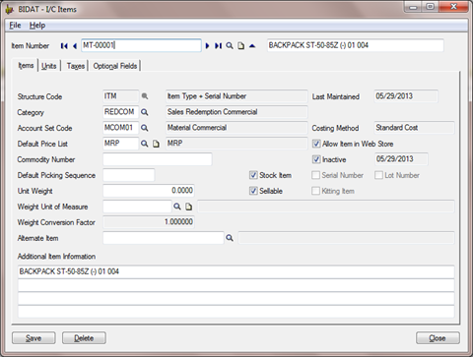Screen dimensions: 473x357
Task: Click 'Standard Cost' costing method value
Action: (414, 128)
